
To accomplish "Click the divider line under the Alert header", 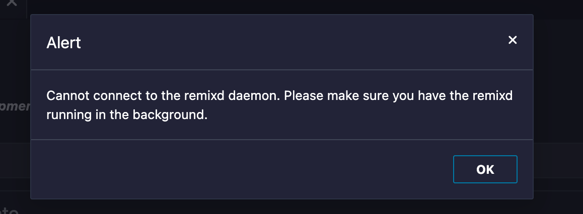I will [282, 69].
